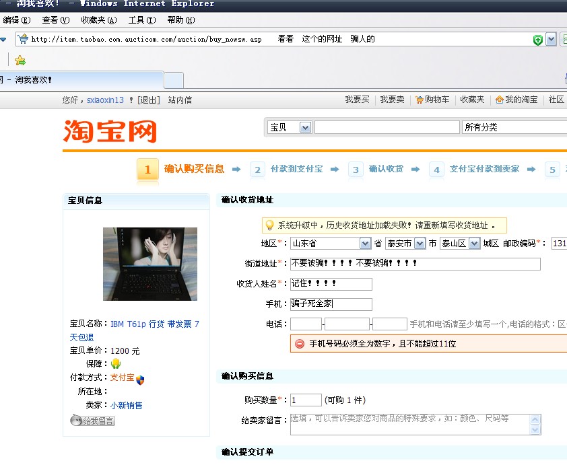The width and height of the screenshot is (567, 469).
Task: Click the 我要卖 link
Action: (393, 100)
